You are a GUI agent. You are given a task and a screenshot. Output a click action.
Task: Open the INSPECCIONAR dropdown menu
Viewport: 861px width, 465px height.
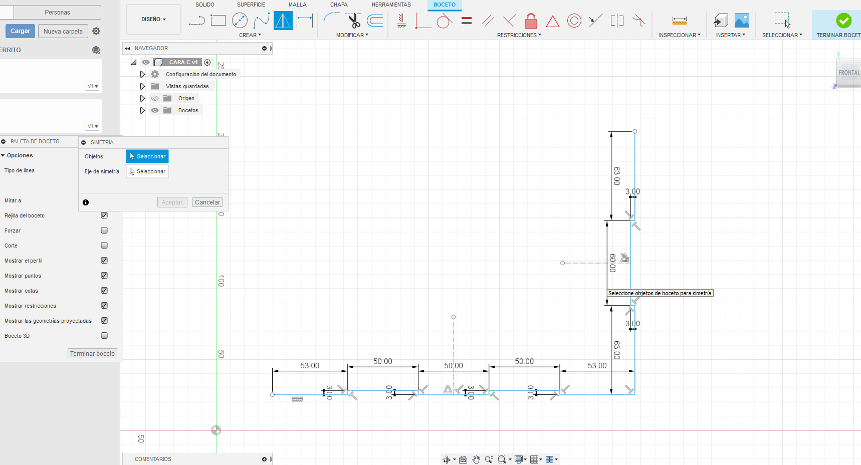point(680,35)
